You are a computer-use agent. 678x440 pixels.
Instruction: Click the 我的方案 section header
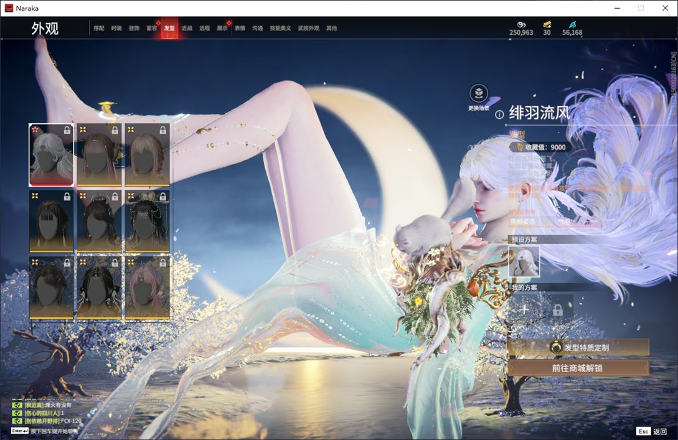click(524, 288)
